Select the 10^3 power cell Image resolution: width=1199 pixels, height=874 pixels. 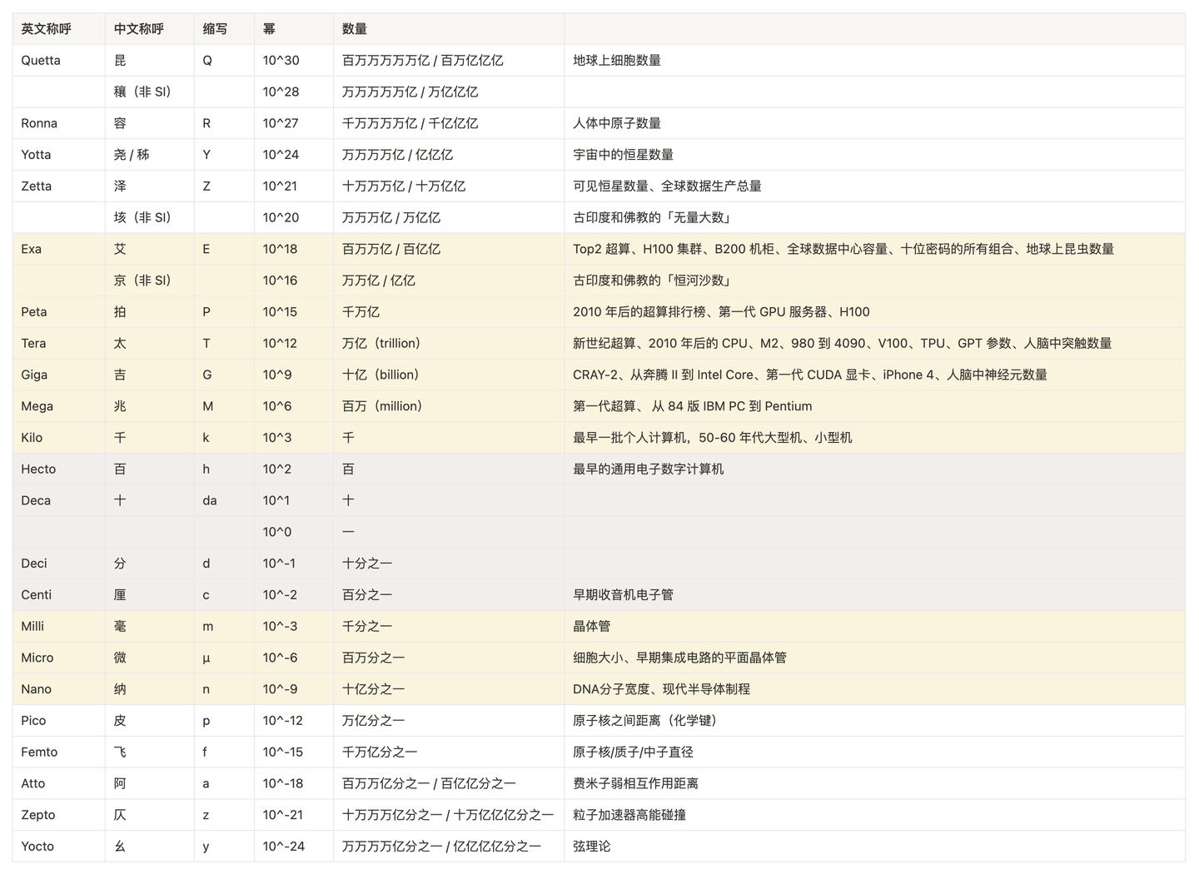point(293,438)
